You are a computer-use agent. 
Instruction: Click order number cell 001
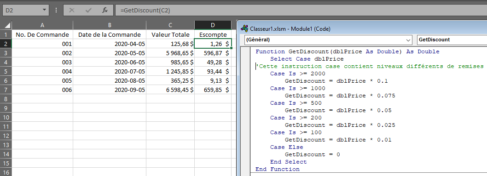point(42,44)
